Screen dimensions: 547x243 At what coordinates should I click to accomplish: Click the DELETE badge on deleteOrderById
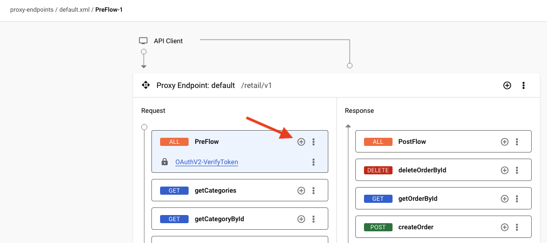point(378,170)
